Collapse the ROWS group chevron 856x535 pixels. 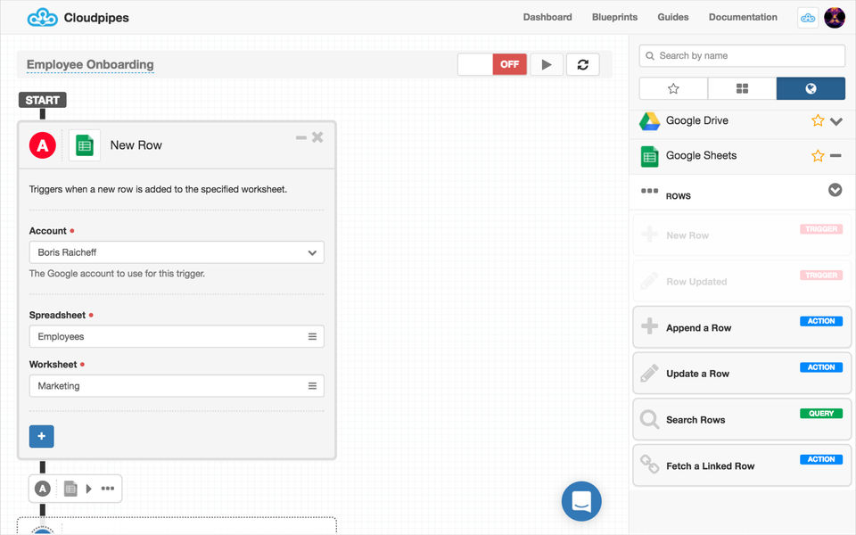pyautogui.click(x=835, y=190)
